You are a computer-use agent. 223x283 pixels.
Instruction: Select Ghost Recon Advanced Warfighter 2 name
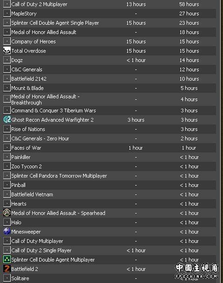(52, 120)
